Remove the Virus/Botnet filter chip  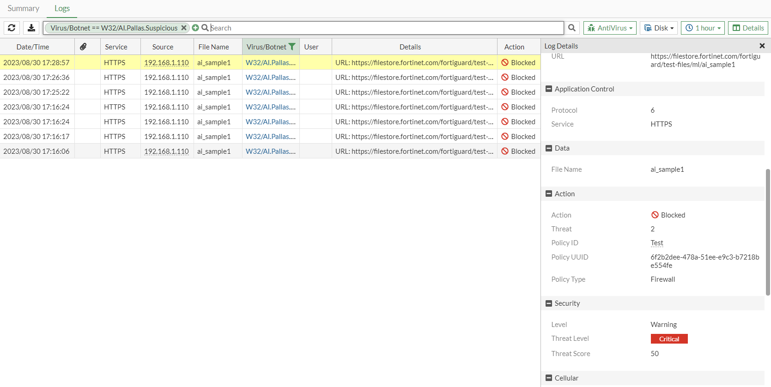pyautogui.click(x=184, y=28)
